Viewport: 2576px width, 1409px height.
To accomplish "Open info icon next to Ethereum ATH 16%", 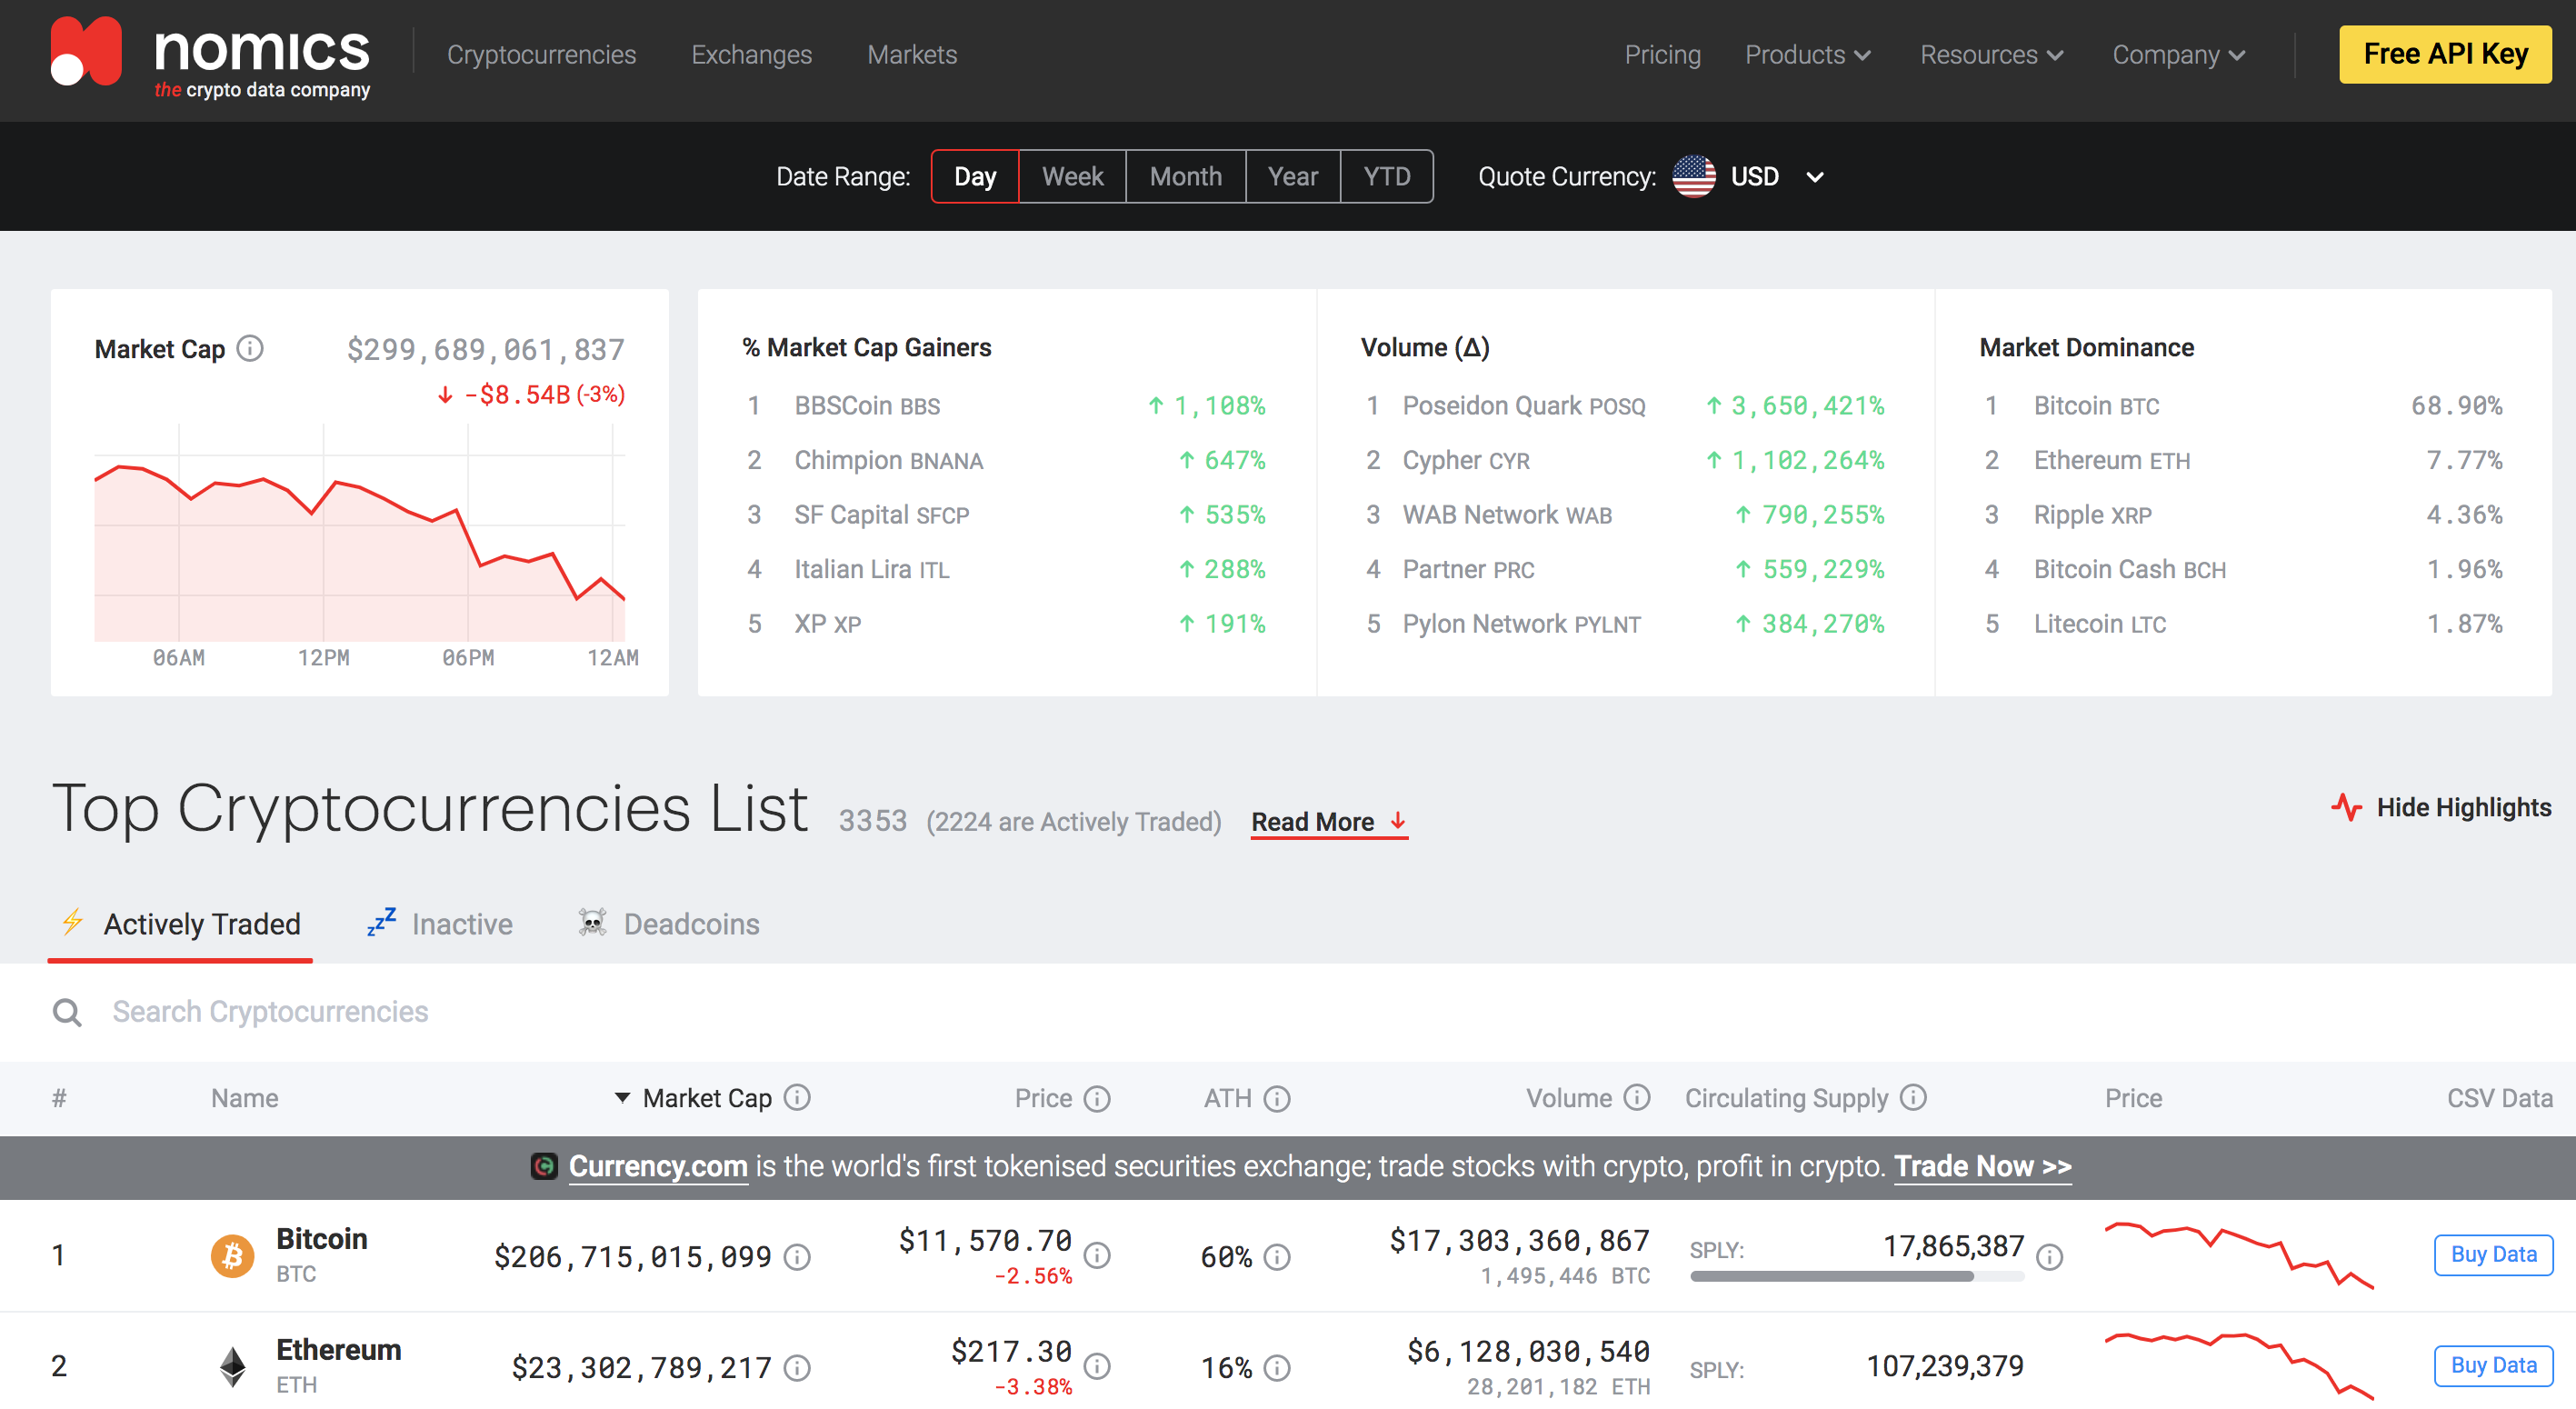I will [x=1277, y=1367].
